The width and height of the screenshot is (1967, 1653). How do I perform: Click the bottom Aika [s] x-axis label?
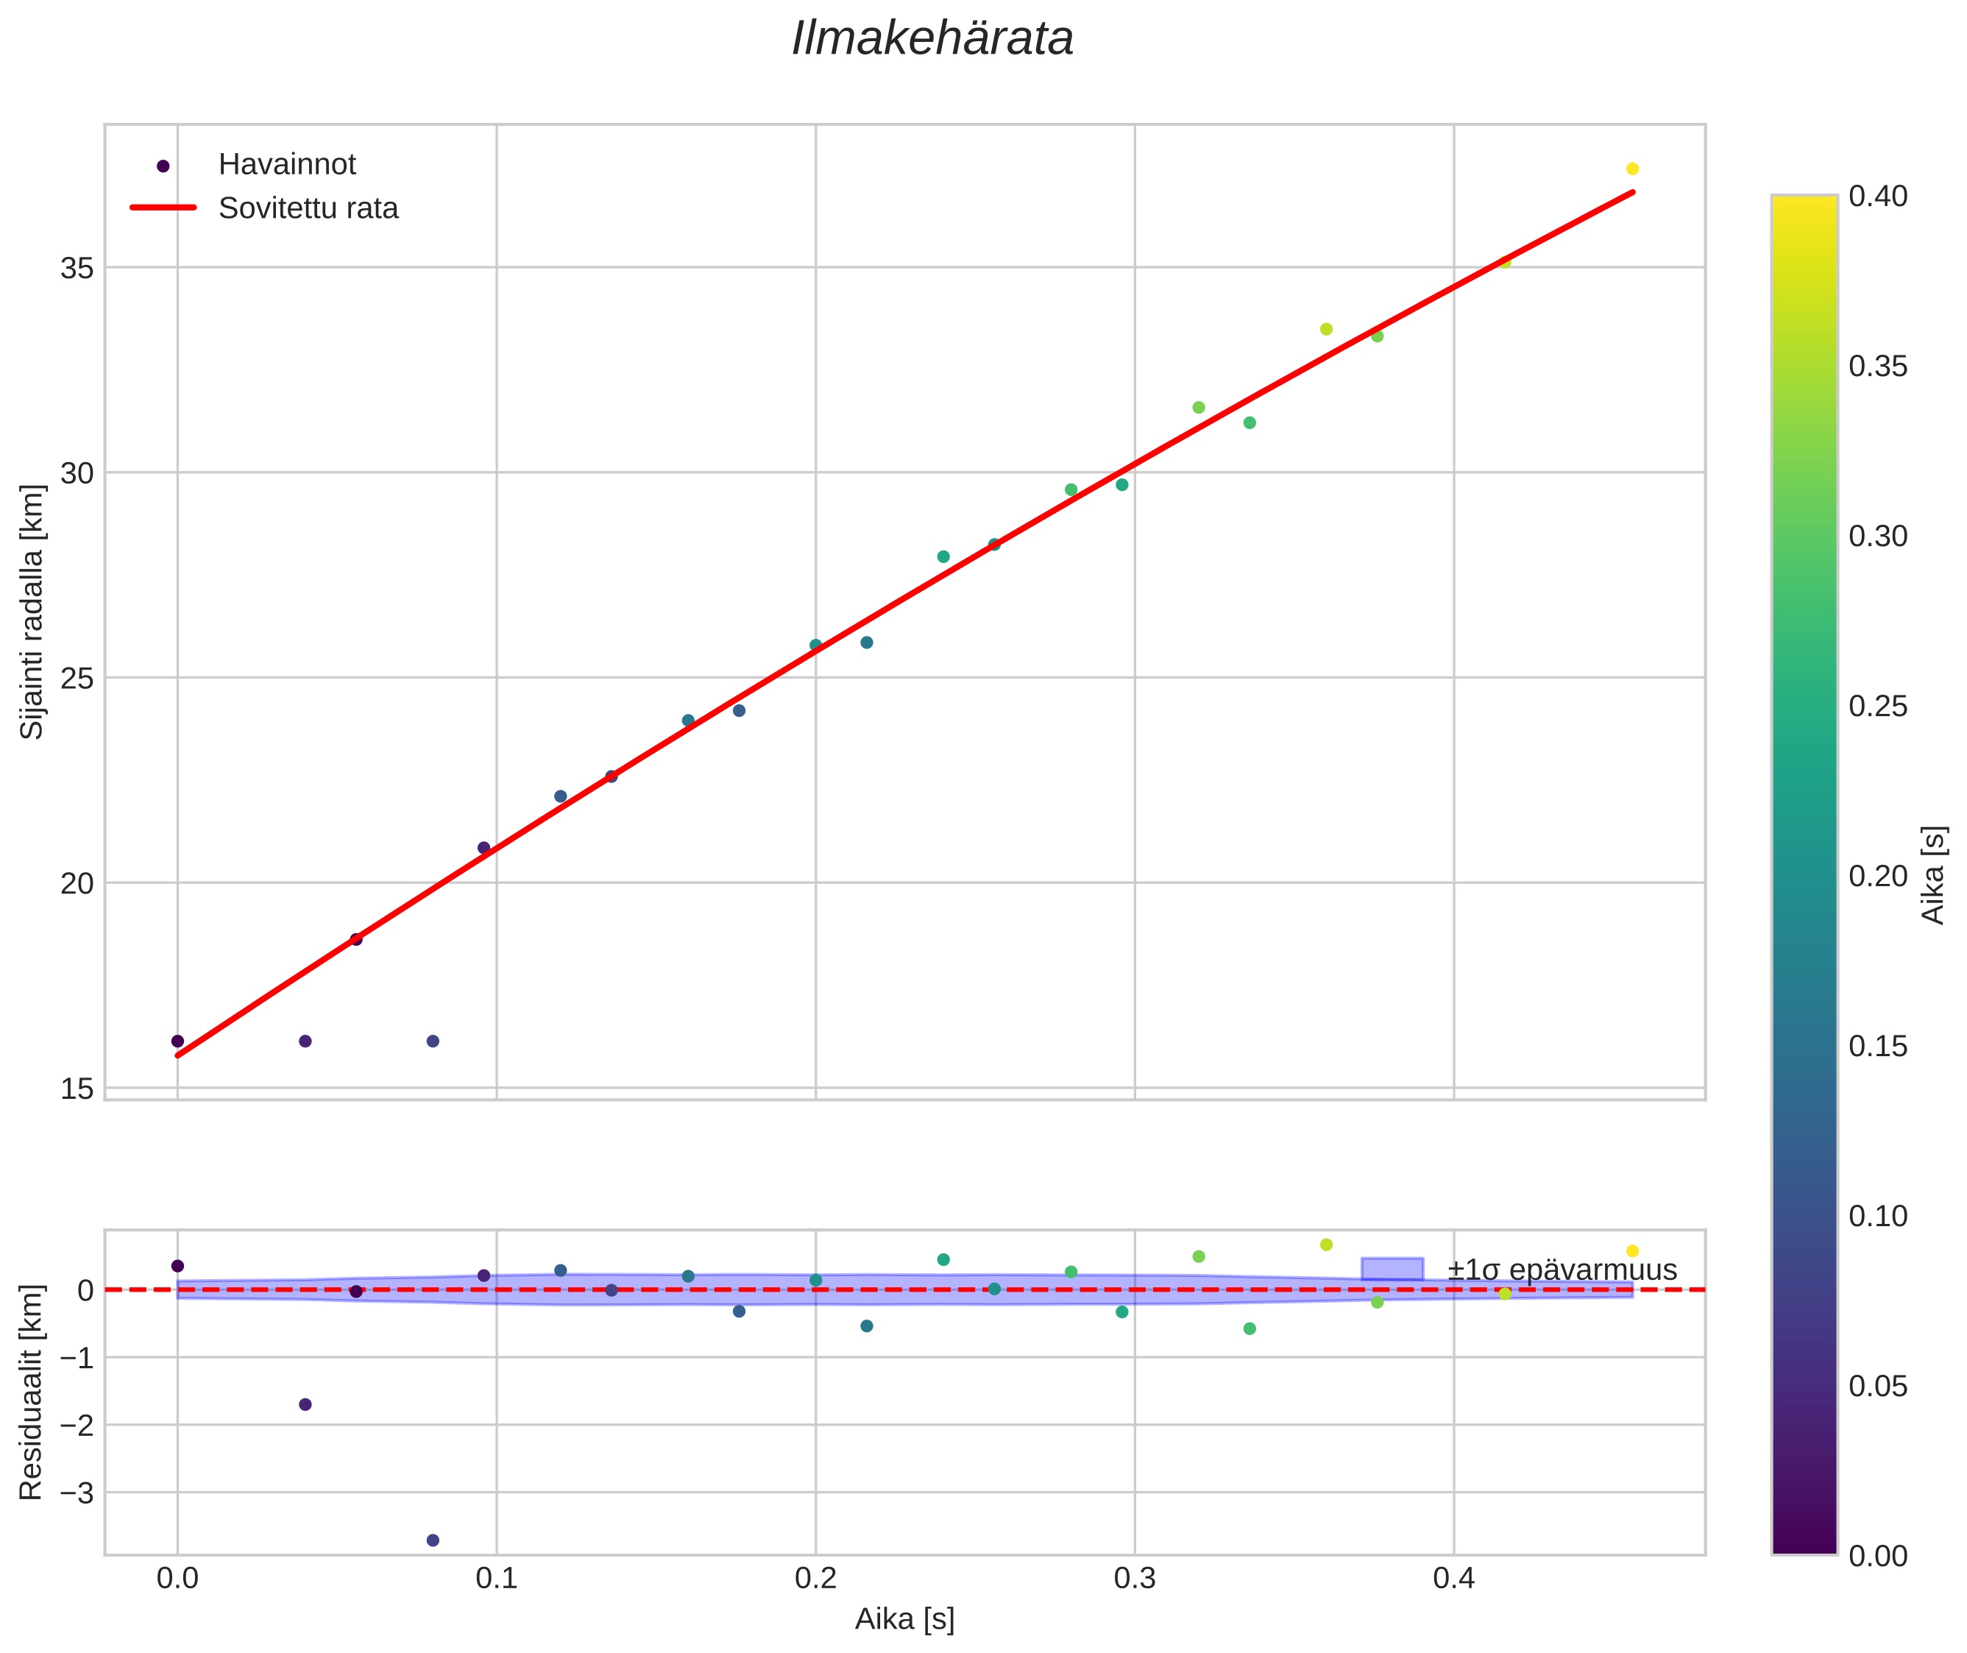[904, 1618]
